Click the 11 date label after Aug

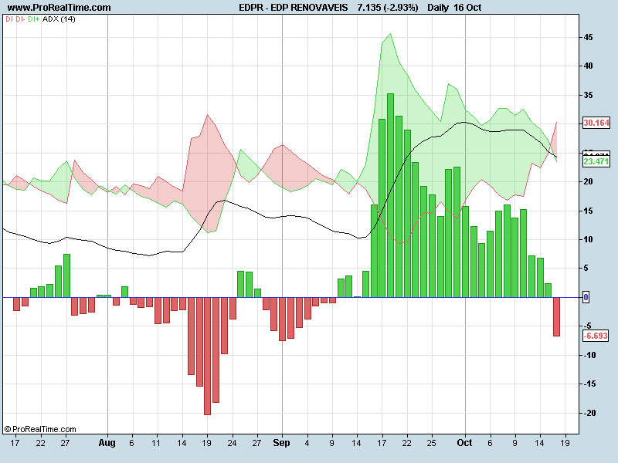click(156, 443)
